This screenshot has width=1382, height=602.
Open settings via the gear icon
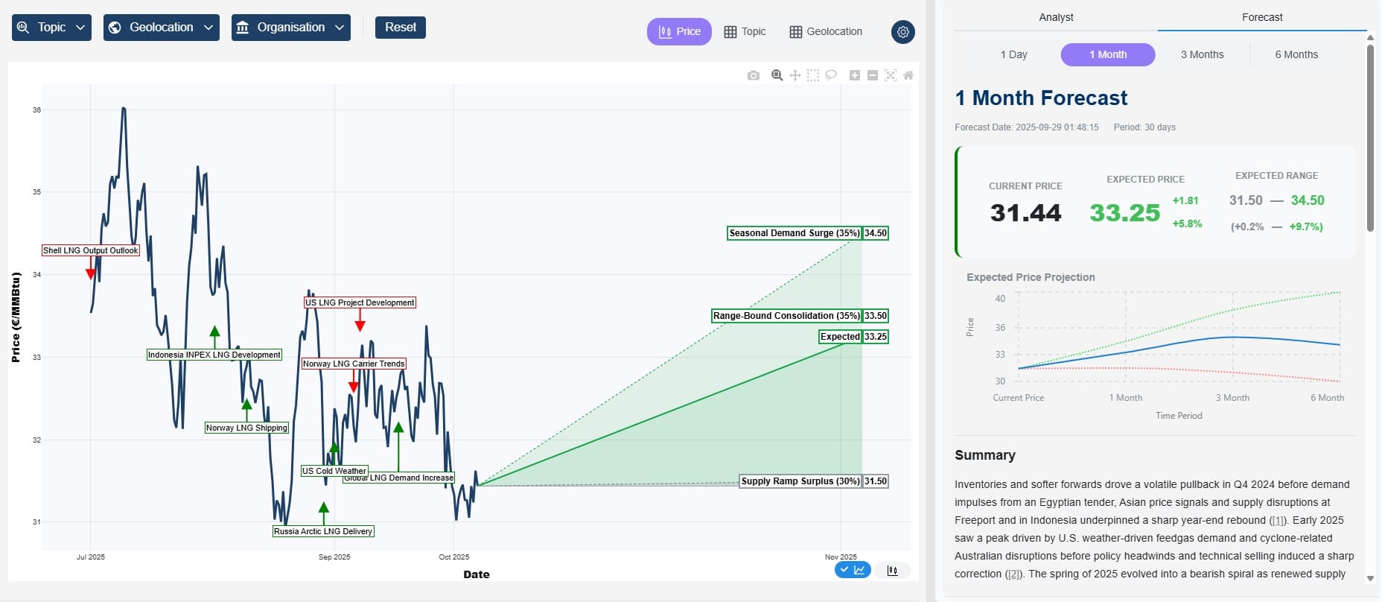(903, 32)
